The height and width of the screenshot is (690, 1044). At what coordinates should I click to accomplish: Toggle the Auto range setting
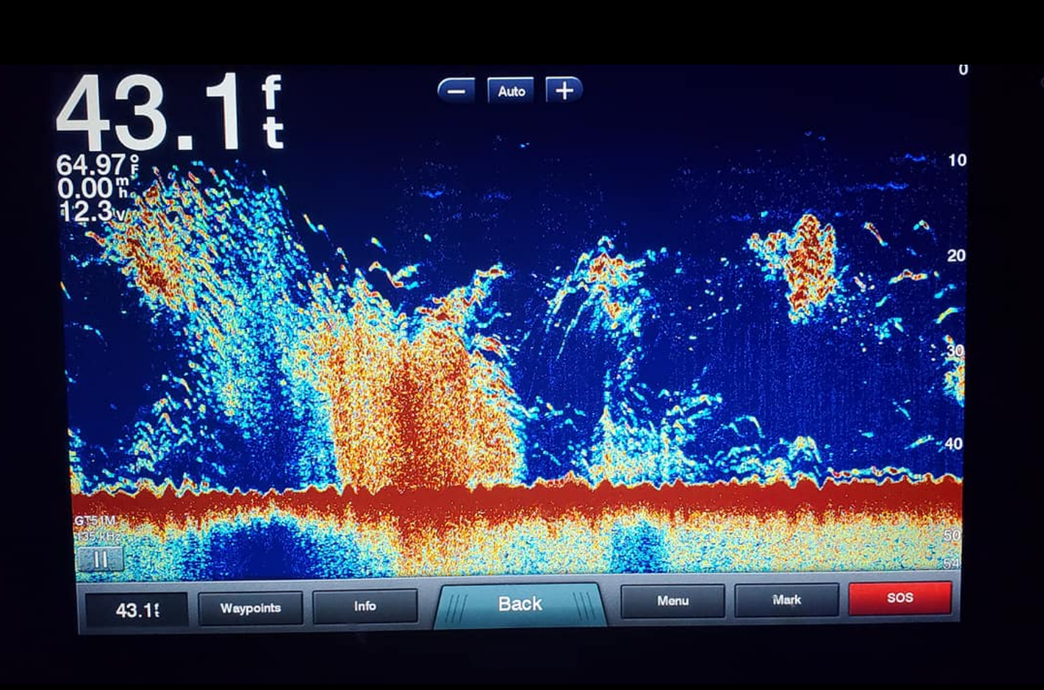511,91
